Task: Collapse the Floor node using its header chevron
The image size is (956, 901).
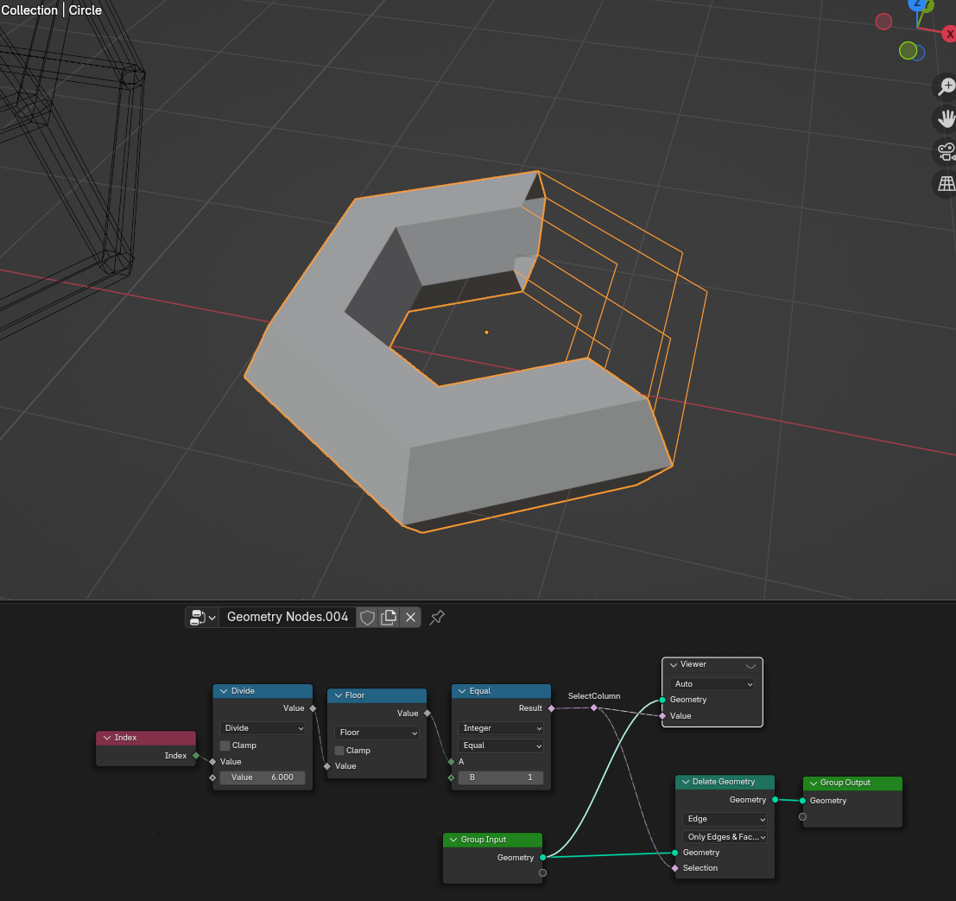Action: 339,695
